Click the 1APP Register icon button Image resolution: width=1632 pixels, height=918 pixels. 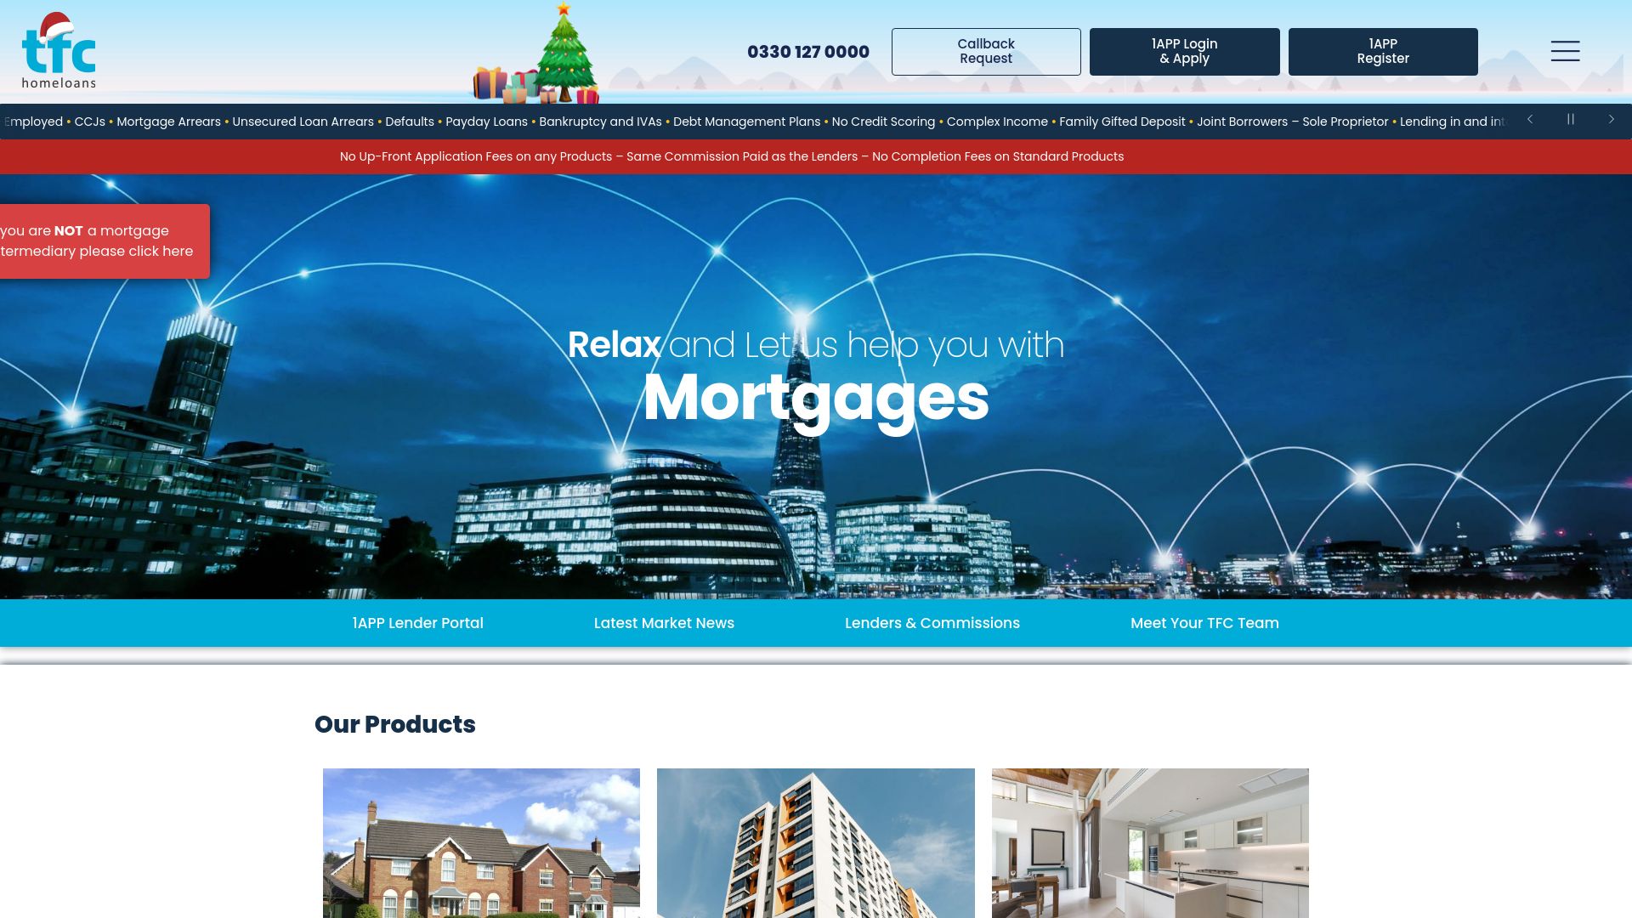click(x=1383, y=52)
